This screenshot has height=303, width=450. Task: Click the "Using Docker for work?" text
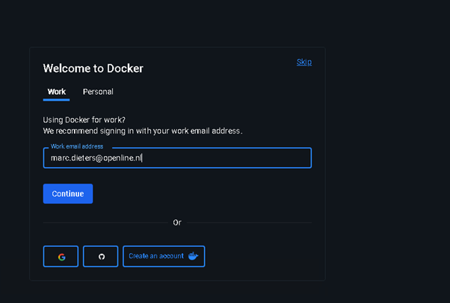[x=84, y=120]
